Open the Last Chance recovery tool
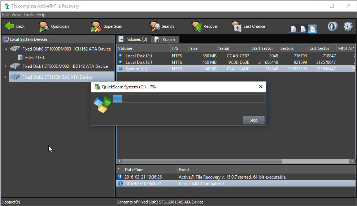357x206 pixels. coord(248,26)
